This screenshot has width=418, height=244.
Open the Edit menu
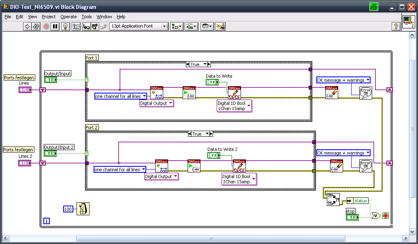tap(19, 17)
